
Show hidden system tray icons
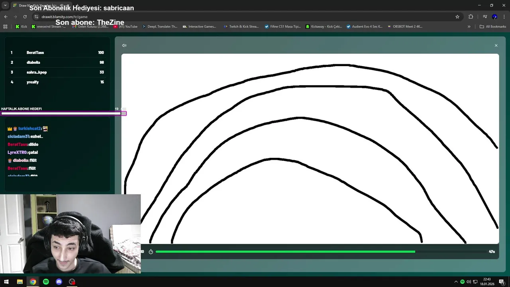[x=456, y=282]
